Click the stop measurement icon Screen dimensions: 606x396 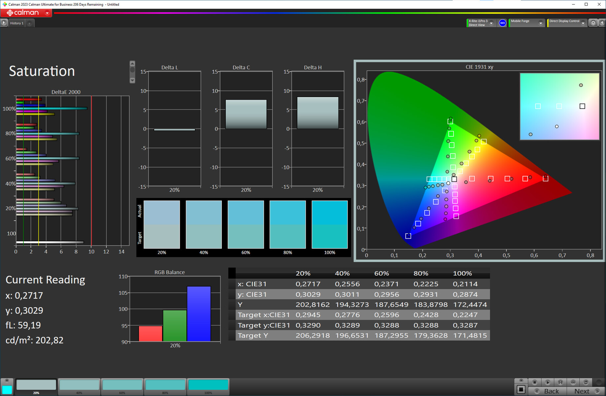[535, 382]
